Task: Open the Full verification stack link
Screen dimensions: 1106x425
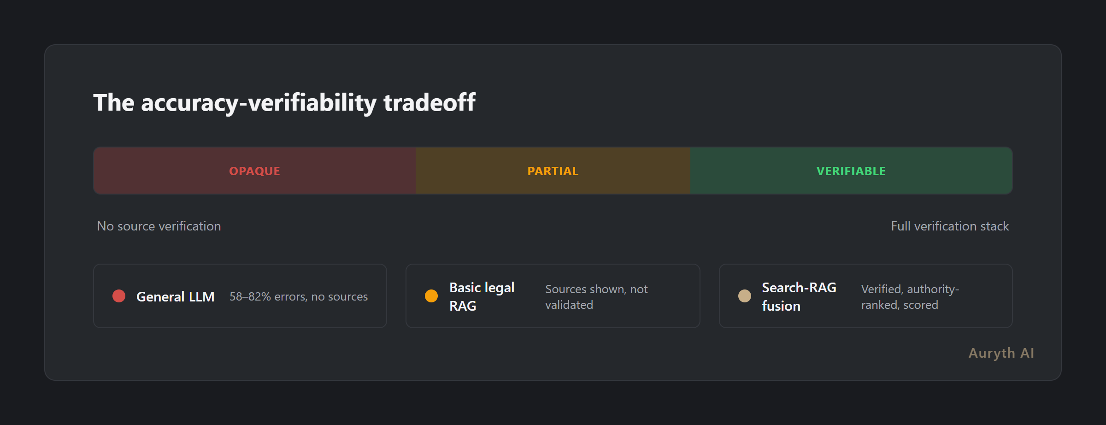Action: (949, 226)
